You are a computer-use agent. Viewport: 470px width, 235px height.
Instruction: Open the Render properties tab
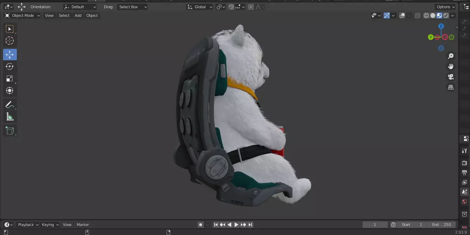click(x=464, y=163)
